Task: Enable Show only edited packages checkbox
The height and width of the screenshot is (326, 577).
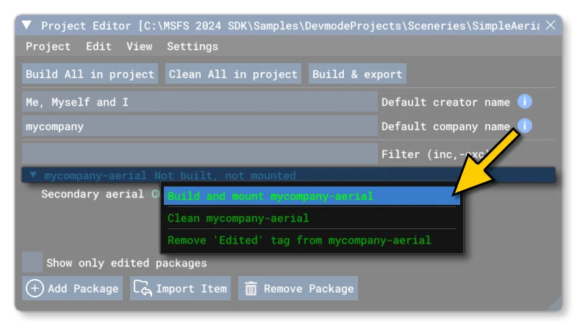Action: [32, 262]
